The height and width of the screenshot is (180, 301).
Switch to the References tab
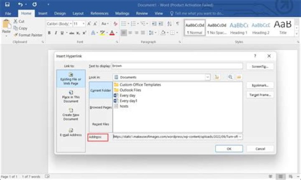(99, 13)
